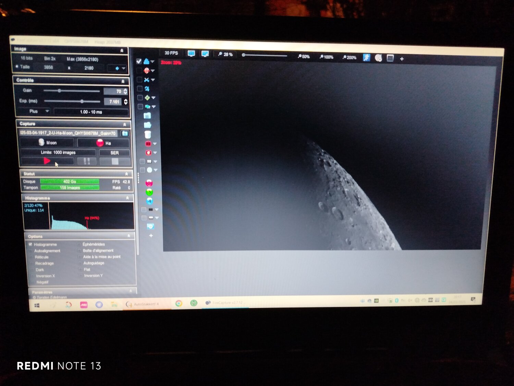514x386 pixels.
Task: Click the red filmstrip icon
Action: (x=148, y=143)
